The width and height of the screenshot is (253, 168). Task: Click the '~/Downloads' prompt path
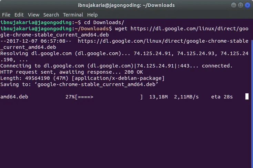click(x=92, y=29)
